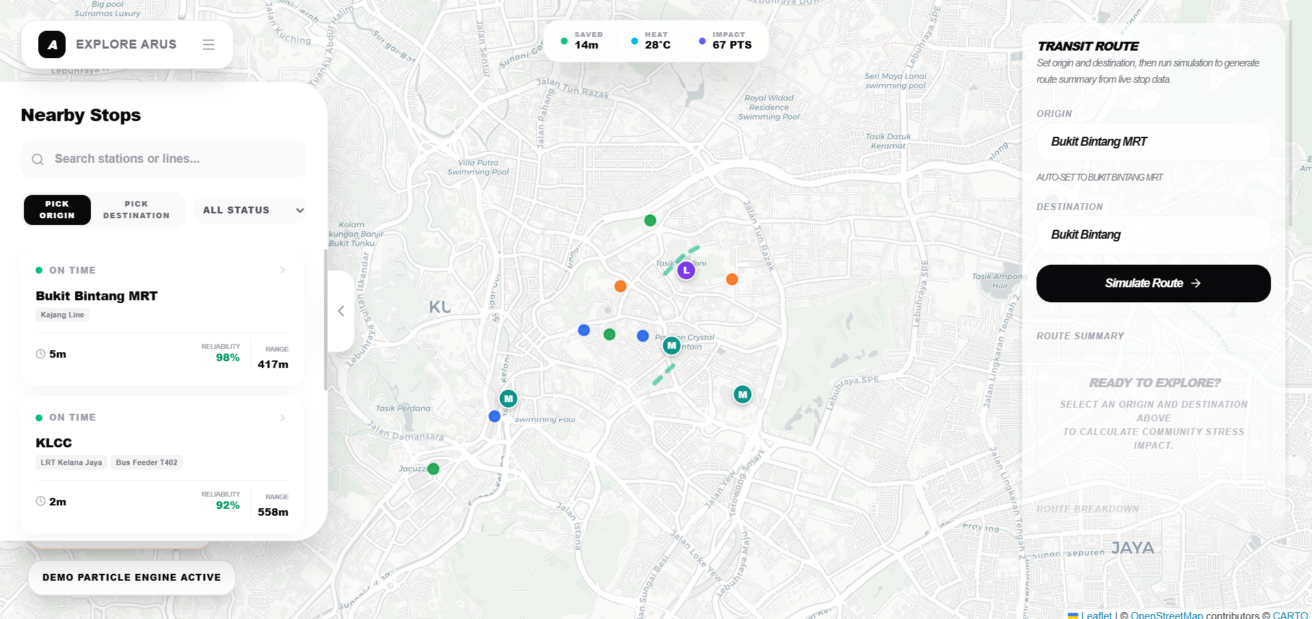
Task: Click the M marker near Tasik Perdana
Action: click(508, 398)
